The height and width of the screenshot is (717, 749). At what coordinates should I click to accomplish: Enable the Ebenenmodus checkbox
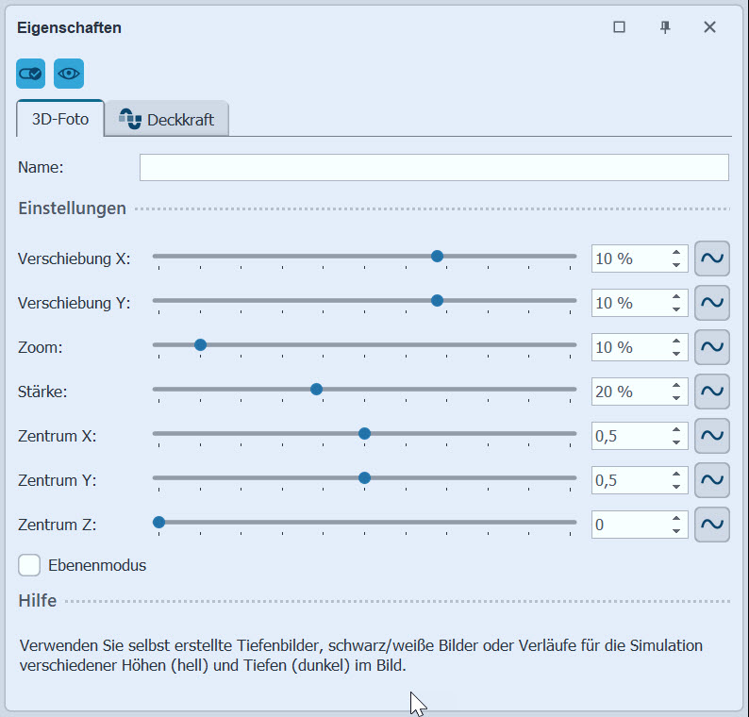pyautogui.click(x=30, y=565)
